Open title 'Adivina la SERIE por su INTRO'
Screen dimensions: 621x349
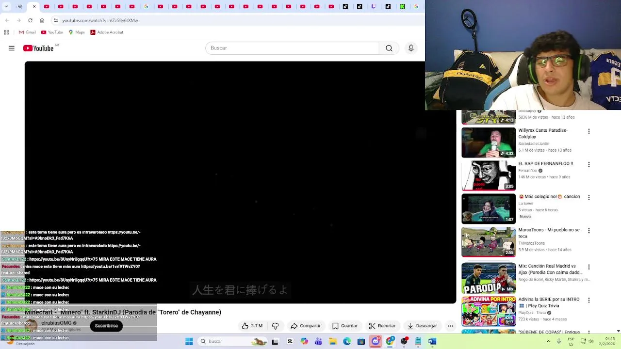tap(549, 302)
